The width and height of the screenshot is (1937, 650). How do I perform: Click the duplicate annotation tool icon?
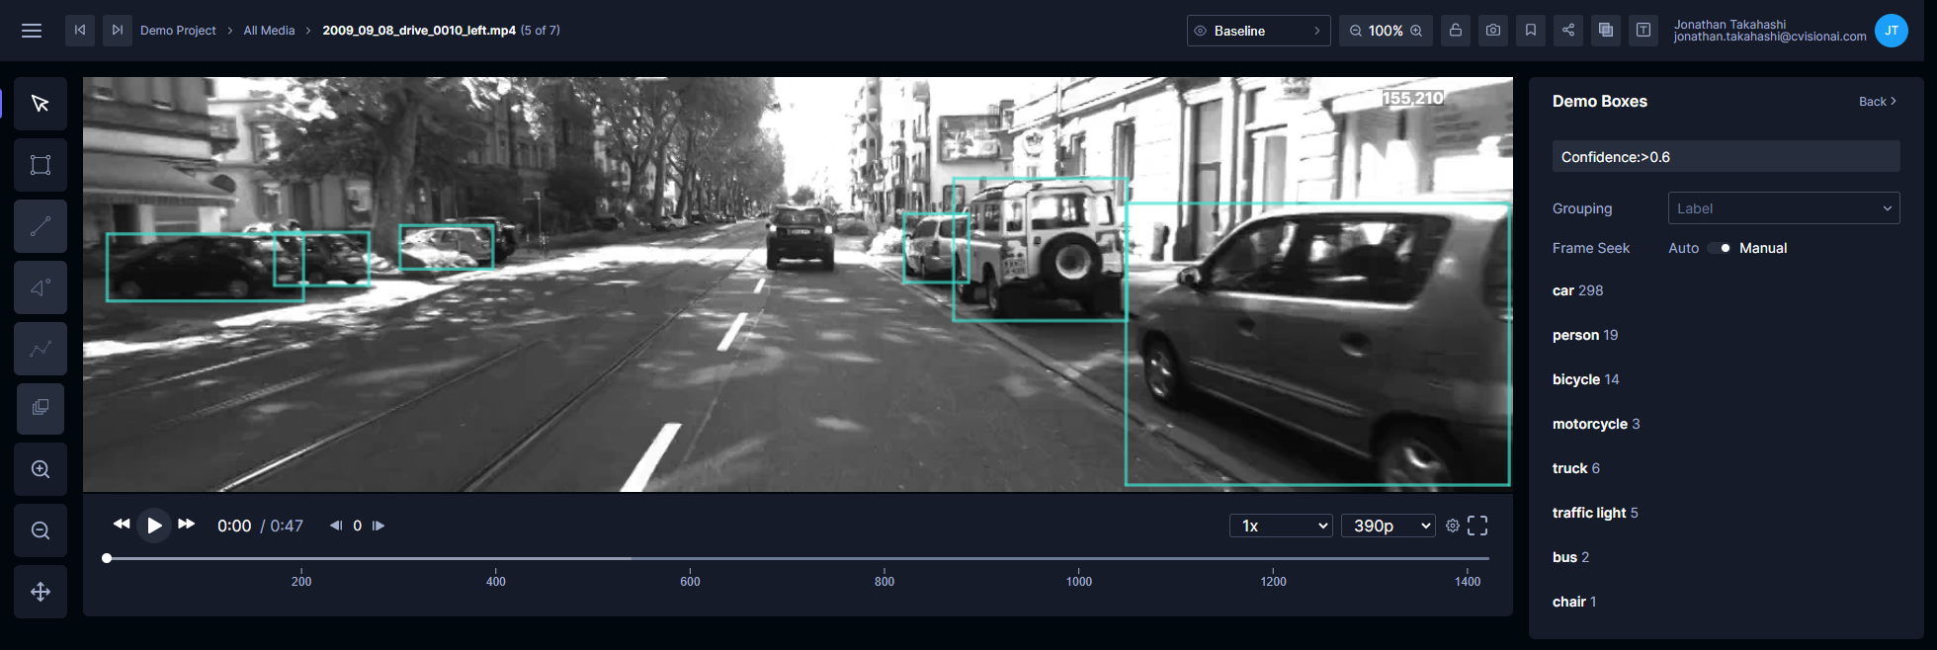click(41, 408)
